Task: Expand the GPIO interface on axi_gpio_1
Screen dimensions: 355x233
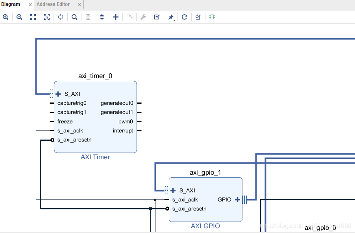Action: [237, 199]
